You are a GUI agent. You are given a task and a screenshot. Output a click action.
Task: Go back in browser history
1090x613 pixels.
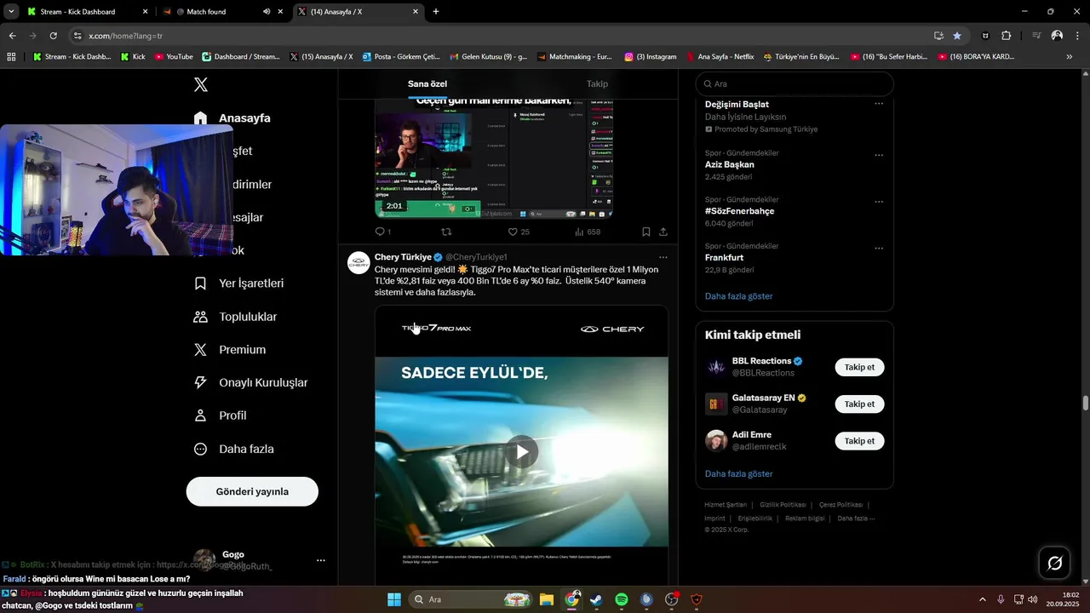tap(12, 36)
